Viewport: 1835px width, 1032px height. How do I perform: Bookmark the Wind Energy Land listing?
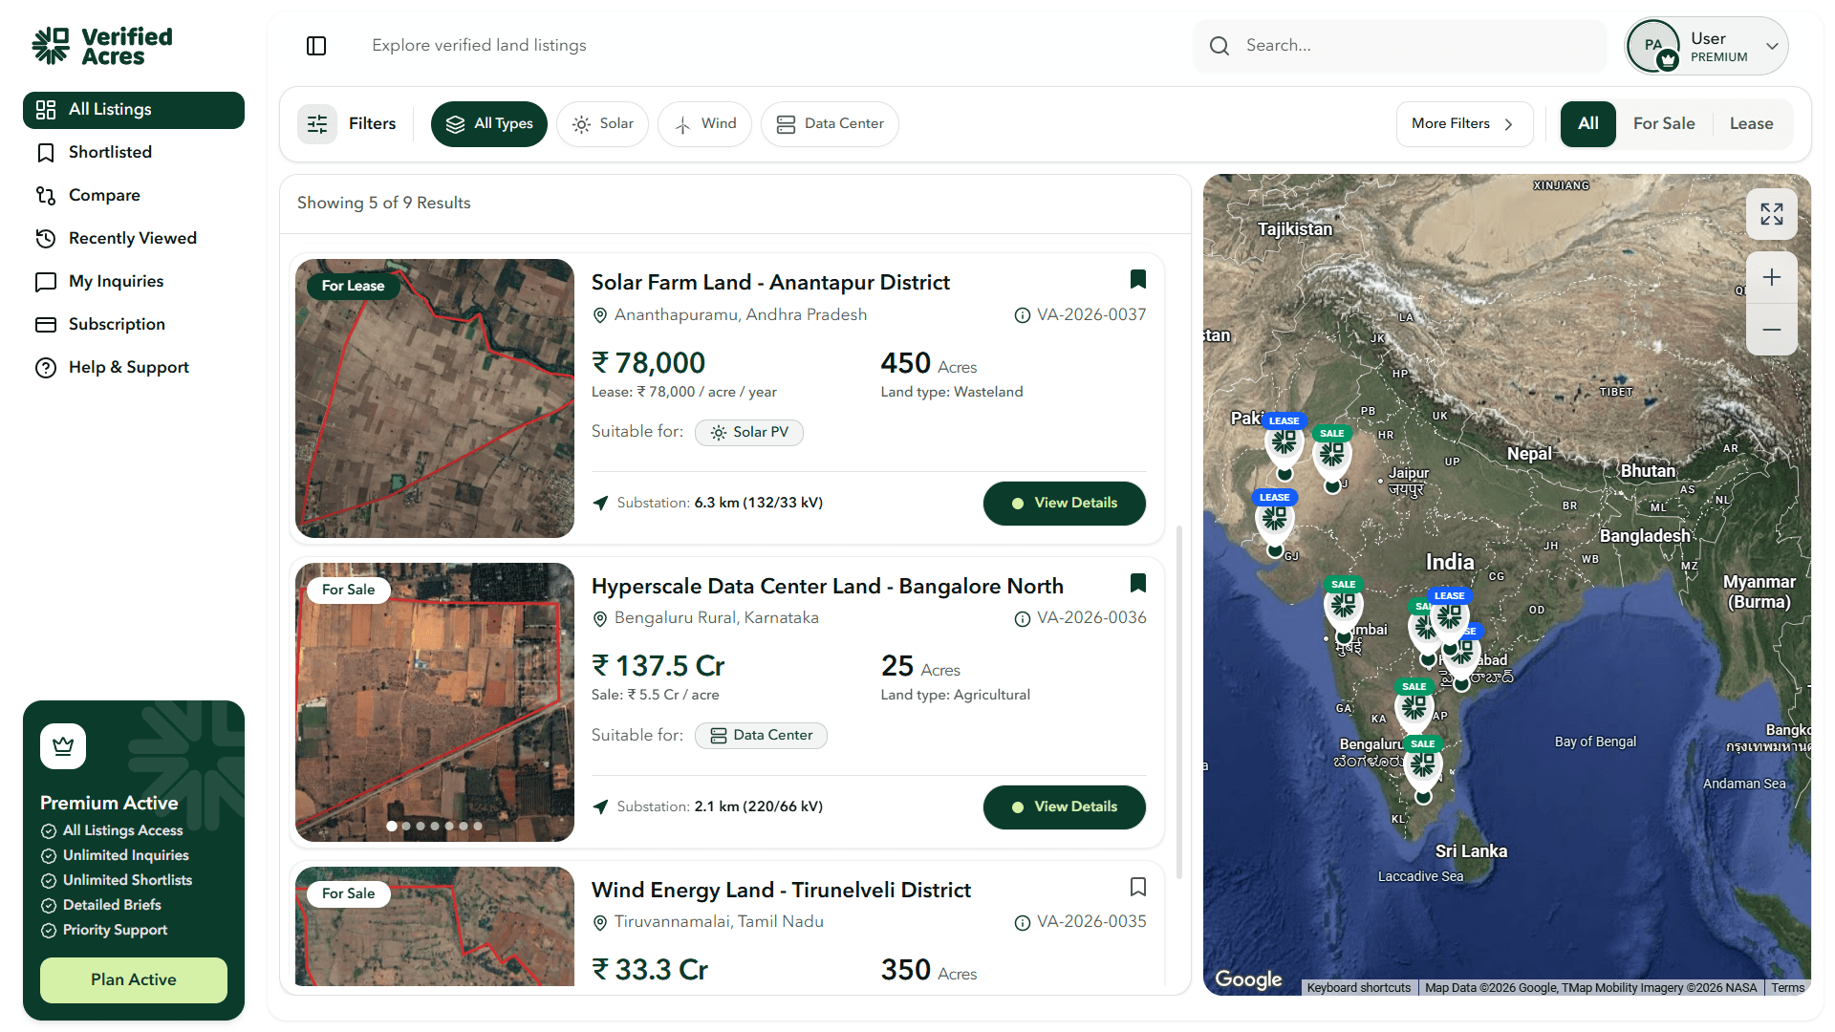1137,887
